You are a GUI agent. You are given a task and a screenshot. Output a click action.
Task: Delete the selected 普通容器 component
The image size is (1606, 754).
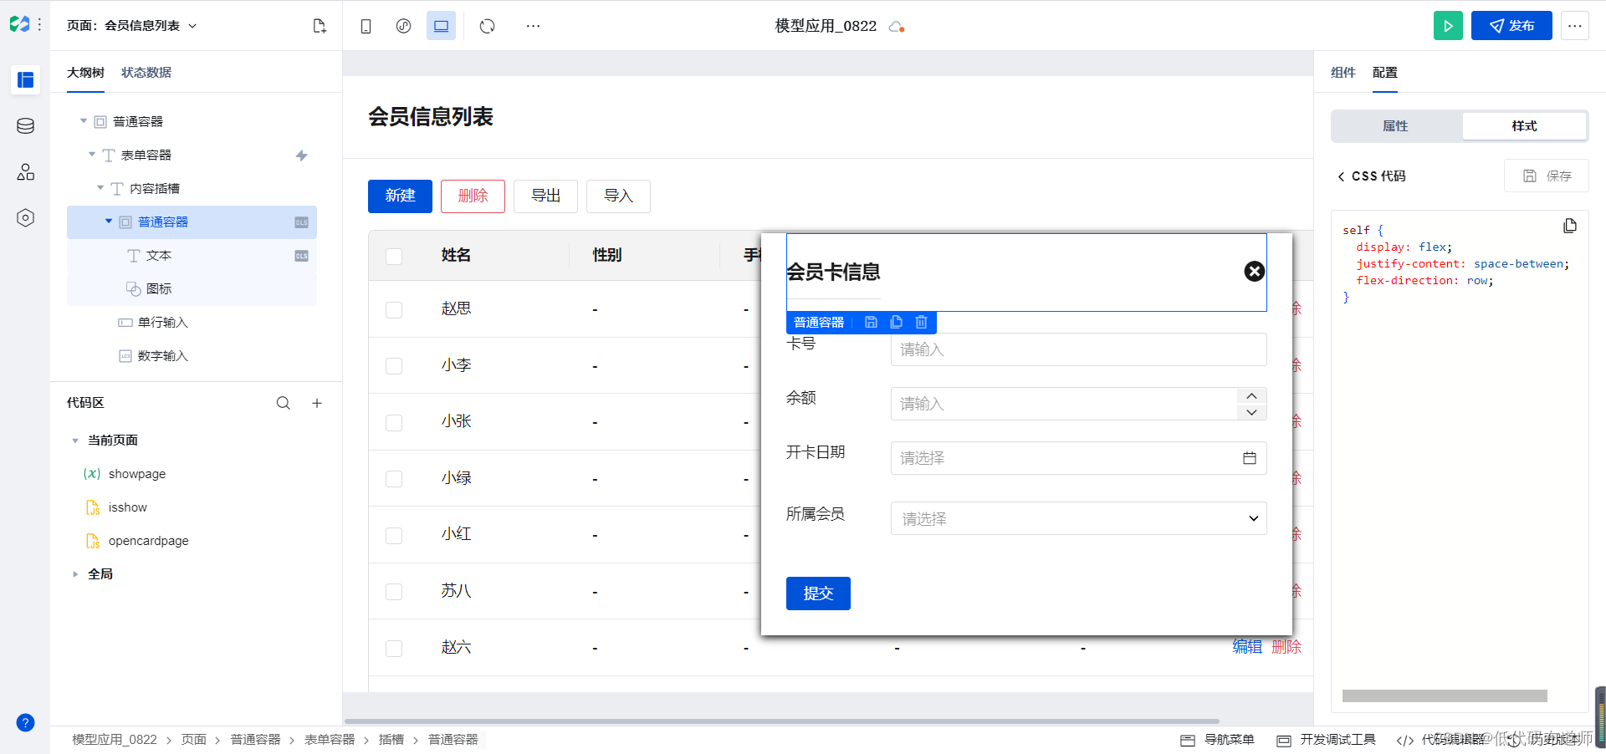coord(921,322)
